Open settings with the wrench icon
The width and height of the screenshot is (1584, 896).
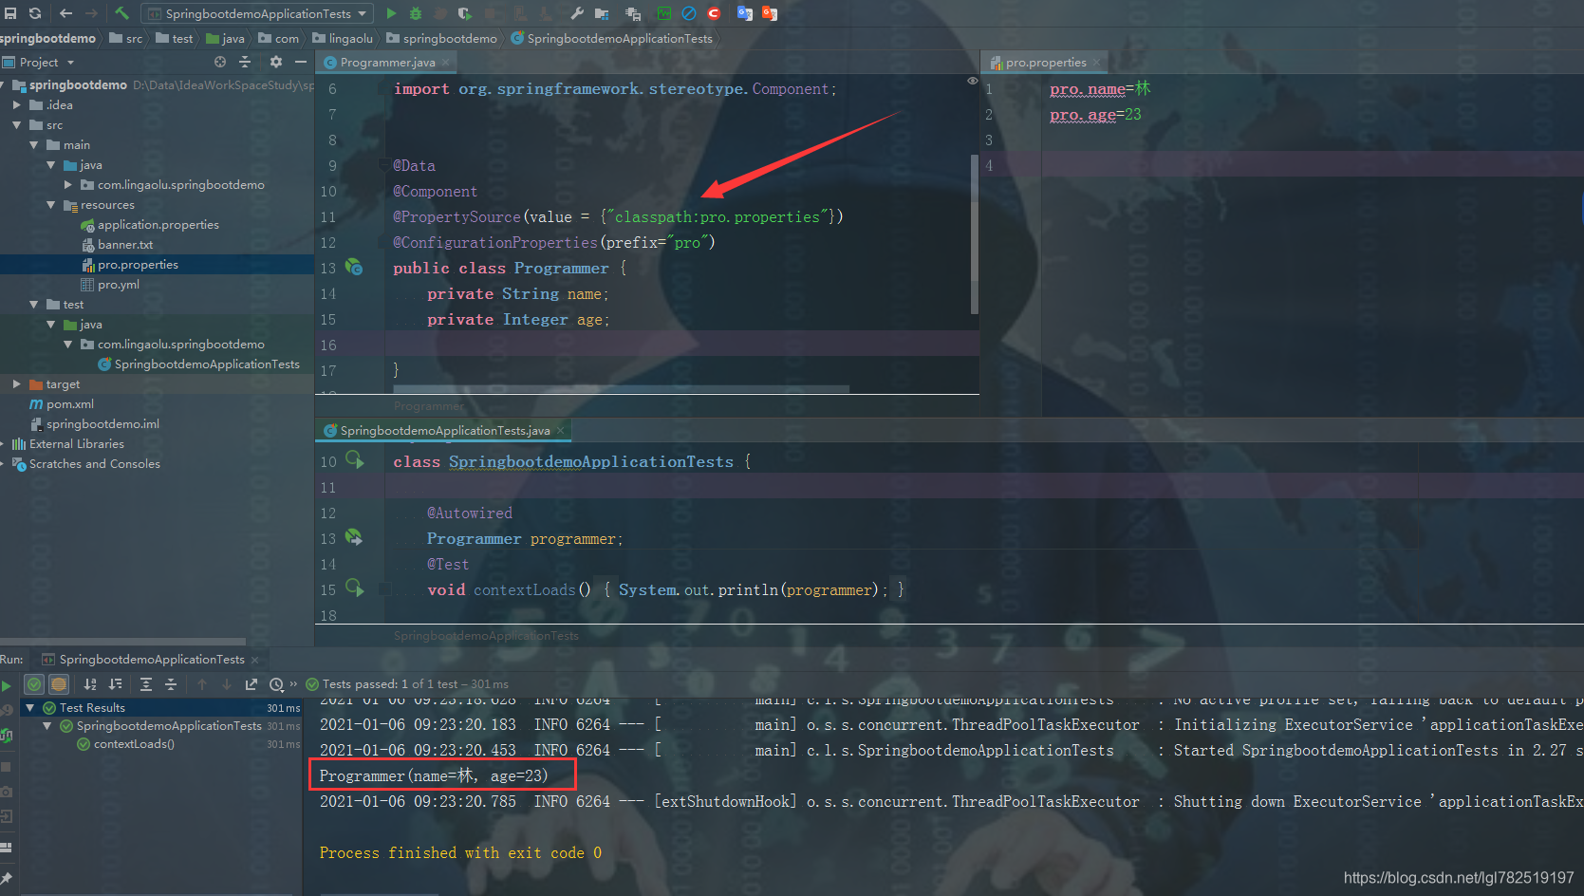577,13
